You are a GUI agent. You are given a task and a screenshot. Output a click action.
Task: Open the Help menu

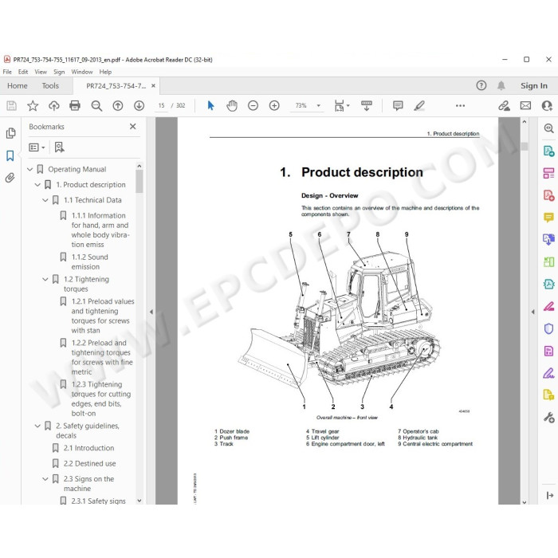[105, 72]
